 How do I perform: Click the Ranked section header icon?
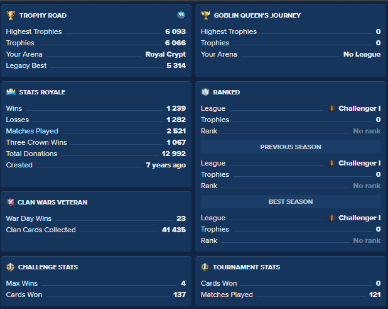pyautogui.click(x=205, y=92)
